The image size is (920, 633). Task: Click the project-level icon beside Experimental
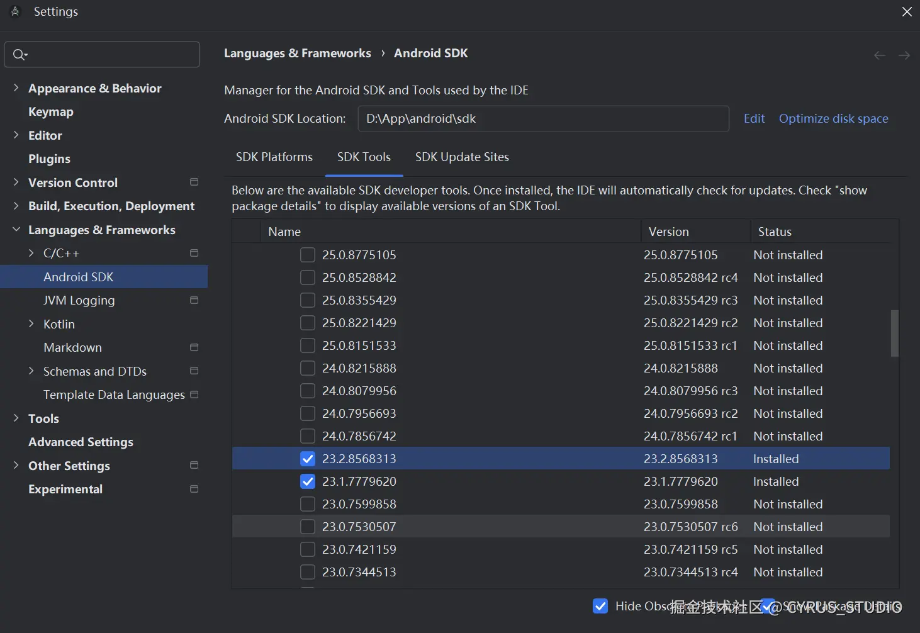pyautogui.click(x=194, y=489)
